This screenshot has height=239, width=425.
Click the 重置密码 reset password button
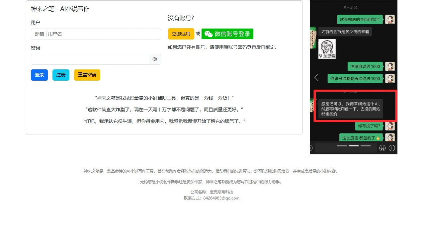(x=87, y=75)
